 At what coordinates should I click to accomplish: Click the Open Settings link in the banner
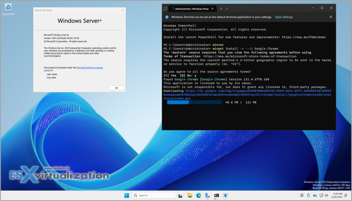click(x=284, y=17)
